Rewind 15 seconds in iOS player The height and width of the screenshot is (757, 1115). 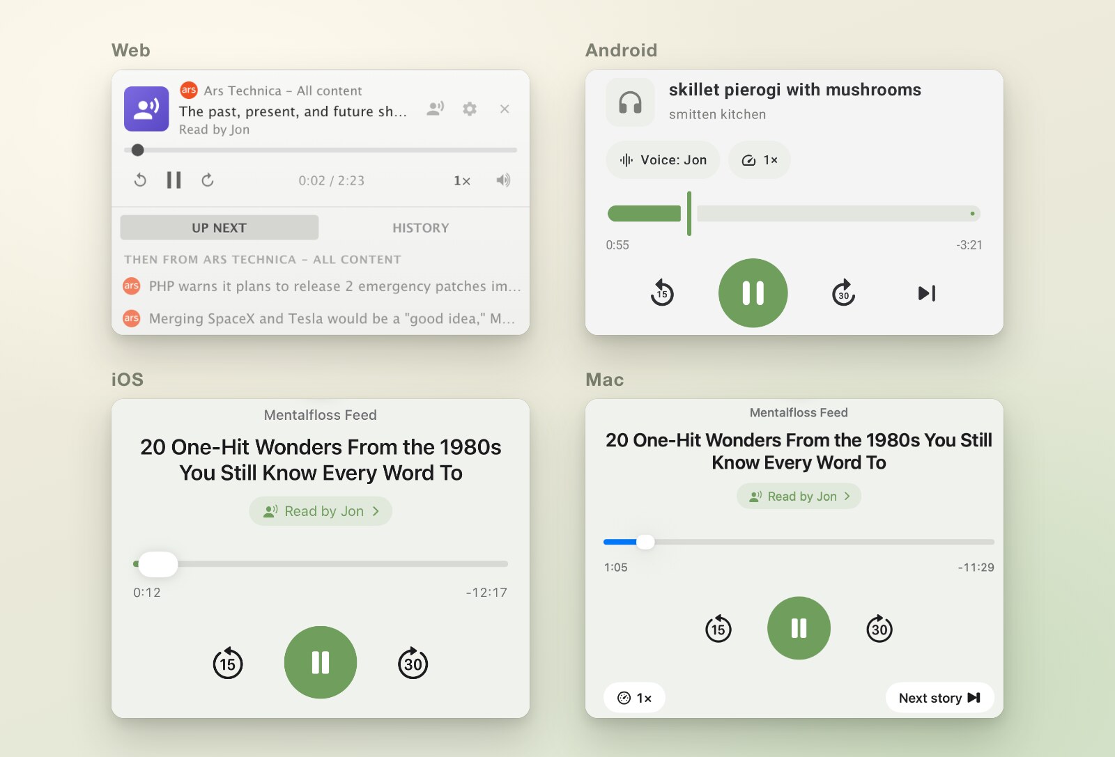(228, 663)
